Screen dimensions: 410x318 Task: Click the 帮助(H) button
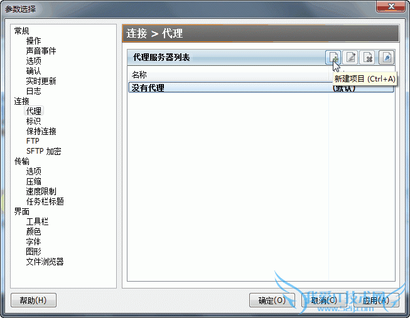tap(33, 300)
